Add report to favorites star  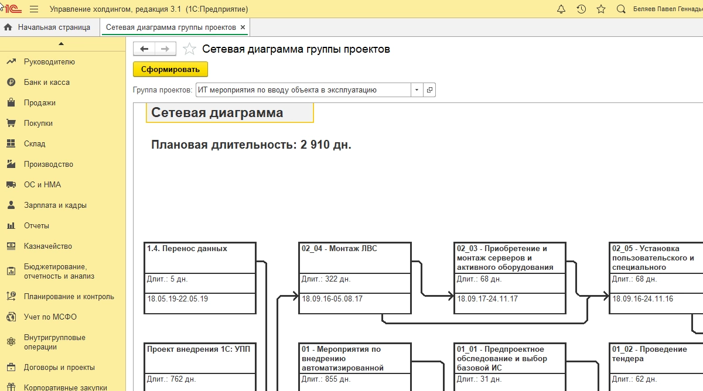click(189, 49)
